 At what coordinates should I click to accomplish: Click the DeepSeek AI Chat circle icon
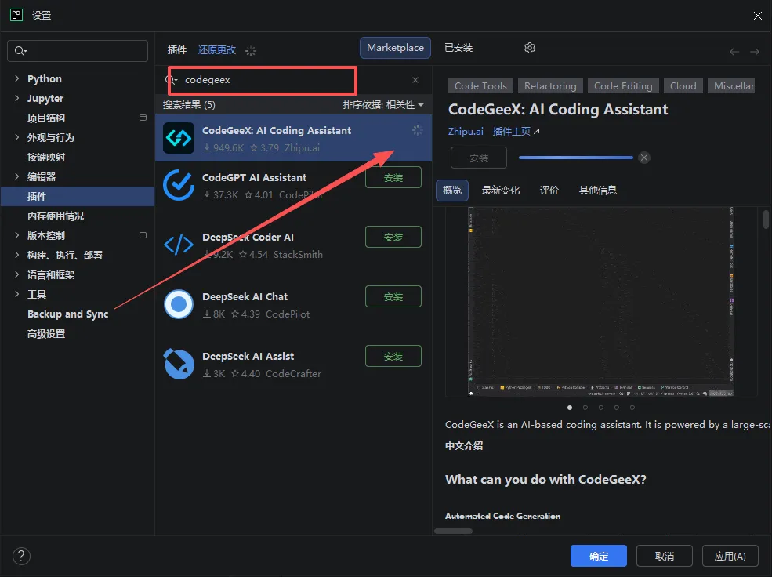tap(178, 304)
